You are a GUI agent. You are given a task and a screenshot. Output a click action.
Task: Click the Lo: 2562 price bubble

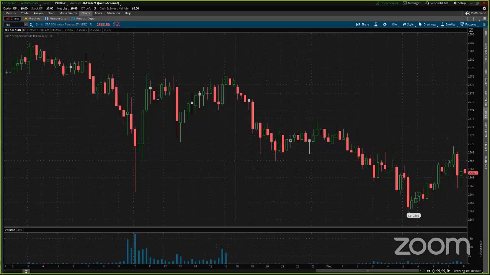(x=413, y=215)
